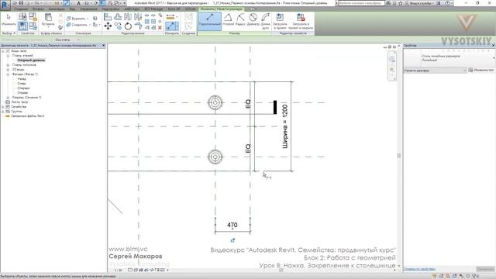Viewport: 496px width, 279px height.
Task: Open the Выбор panel dropdown
Action: (9, 33)
